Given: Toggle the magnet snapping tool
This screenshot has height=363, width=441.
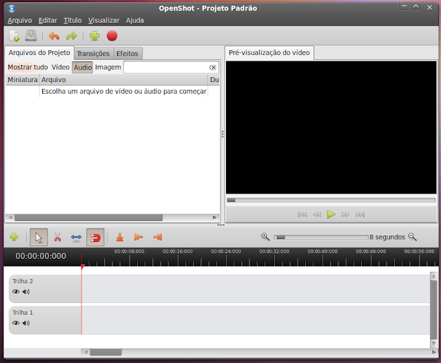Looking at the screenshot, I should click(x=95, y=238).
